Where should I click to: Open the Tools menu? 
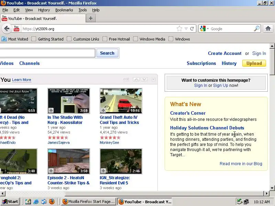(82, 10)
